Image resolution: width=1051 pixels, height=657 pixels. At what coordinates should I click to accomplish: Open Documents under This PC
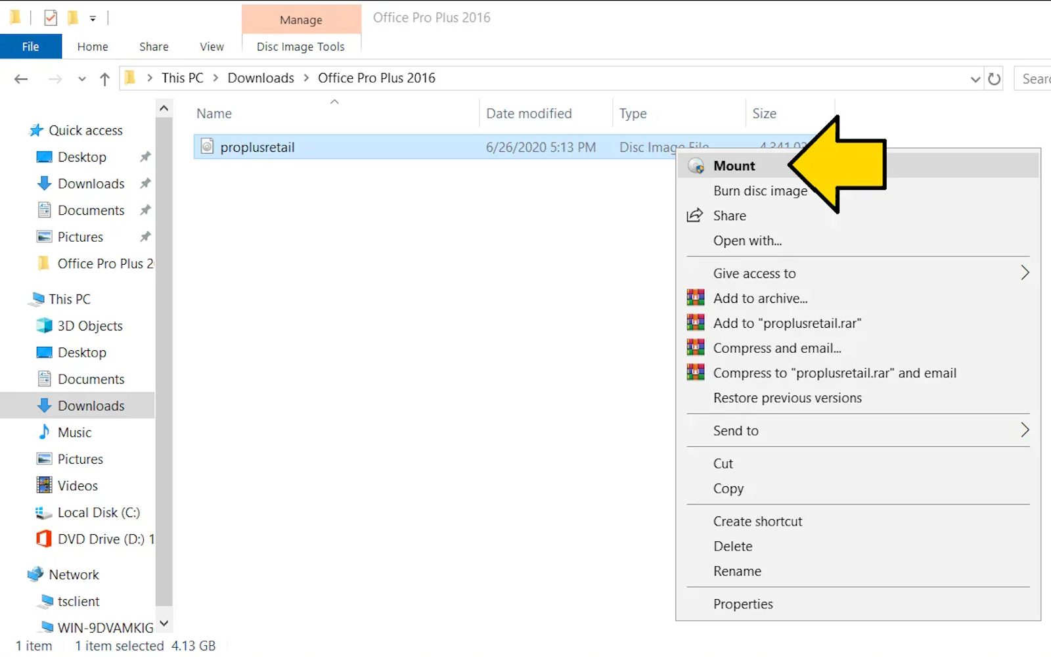point(91,379)
